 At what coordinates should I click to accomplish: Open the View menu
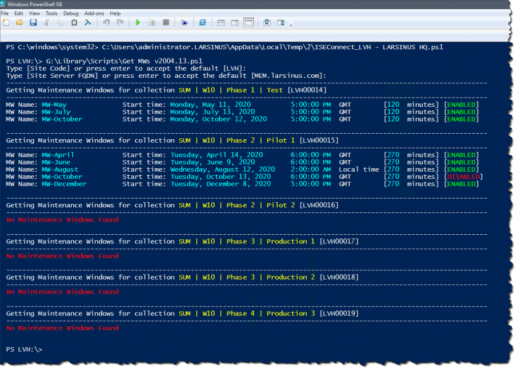[34, 13]
